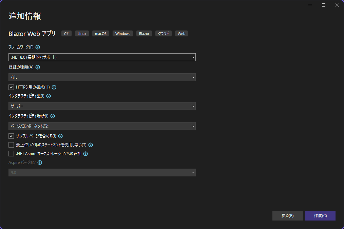
Task: Click the 追加情報 heading
Action: pyautogui.click(x=25, y=16)
